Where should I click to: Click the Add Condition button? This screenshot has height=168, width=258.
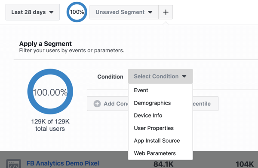coord(108,104)
